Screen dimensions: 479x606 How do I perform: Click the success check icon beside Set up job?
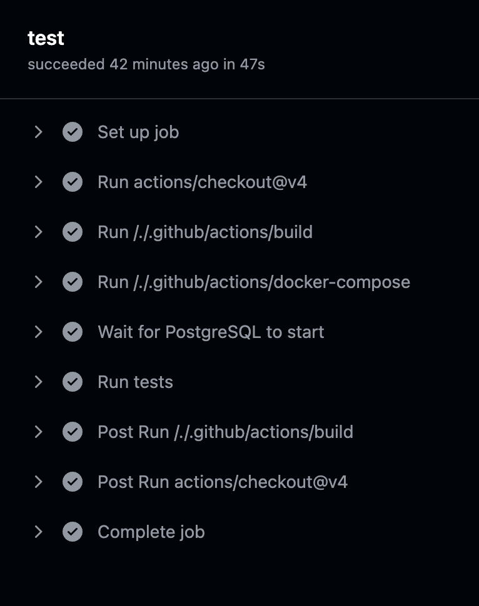tap(73, 132)
